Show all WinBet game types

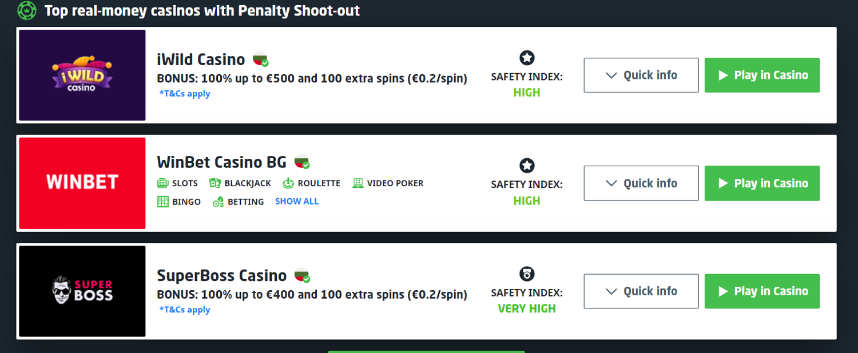coord(297,201)
